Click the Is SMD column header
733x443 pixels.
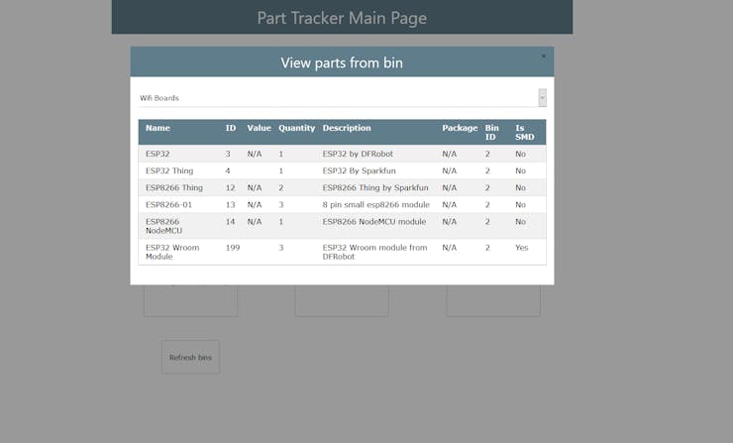pyautogui.click(x=525, y=133)
